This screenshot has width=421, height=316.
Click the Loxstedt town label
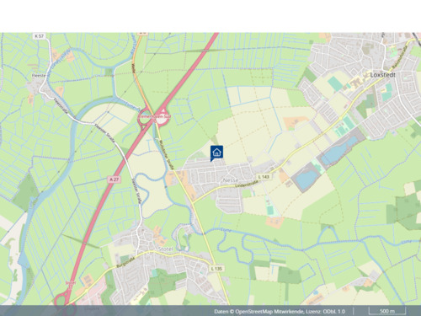(x=383, y=75)
